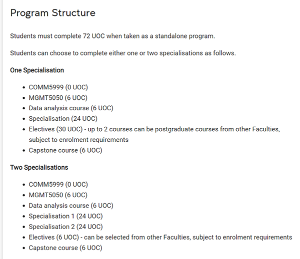Image resolution: width=300 pixels, height=259 pixels.
Task: Click Data analysis course under Two Specialisations
Action: click(x=71, y=206)
